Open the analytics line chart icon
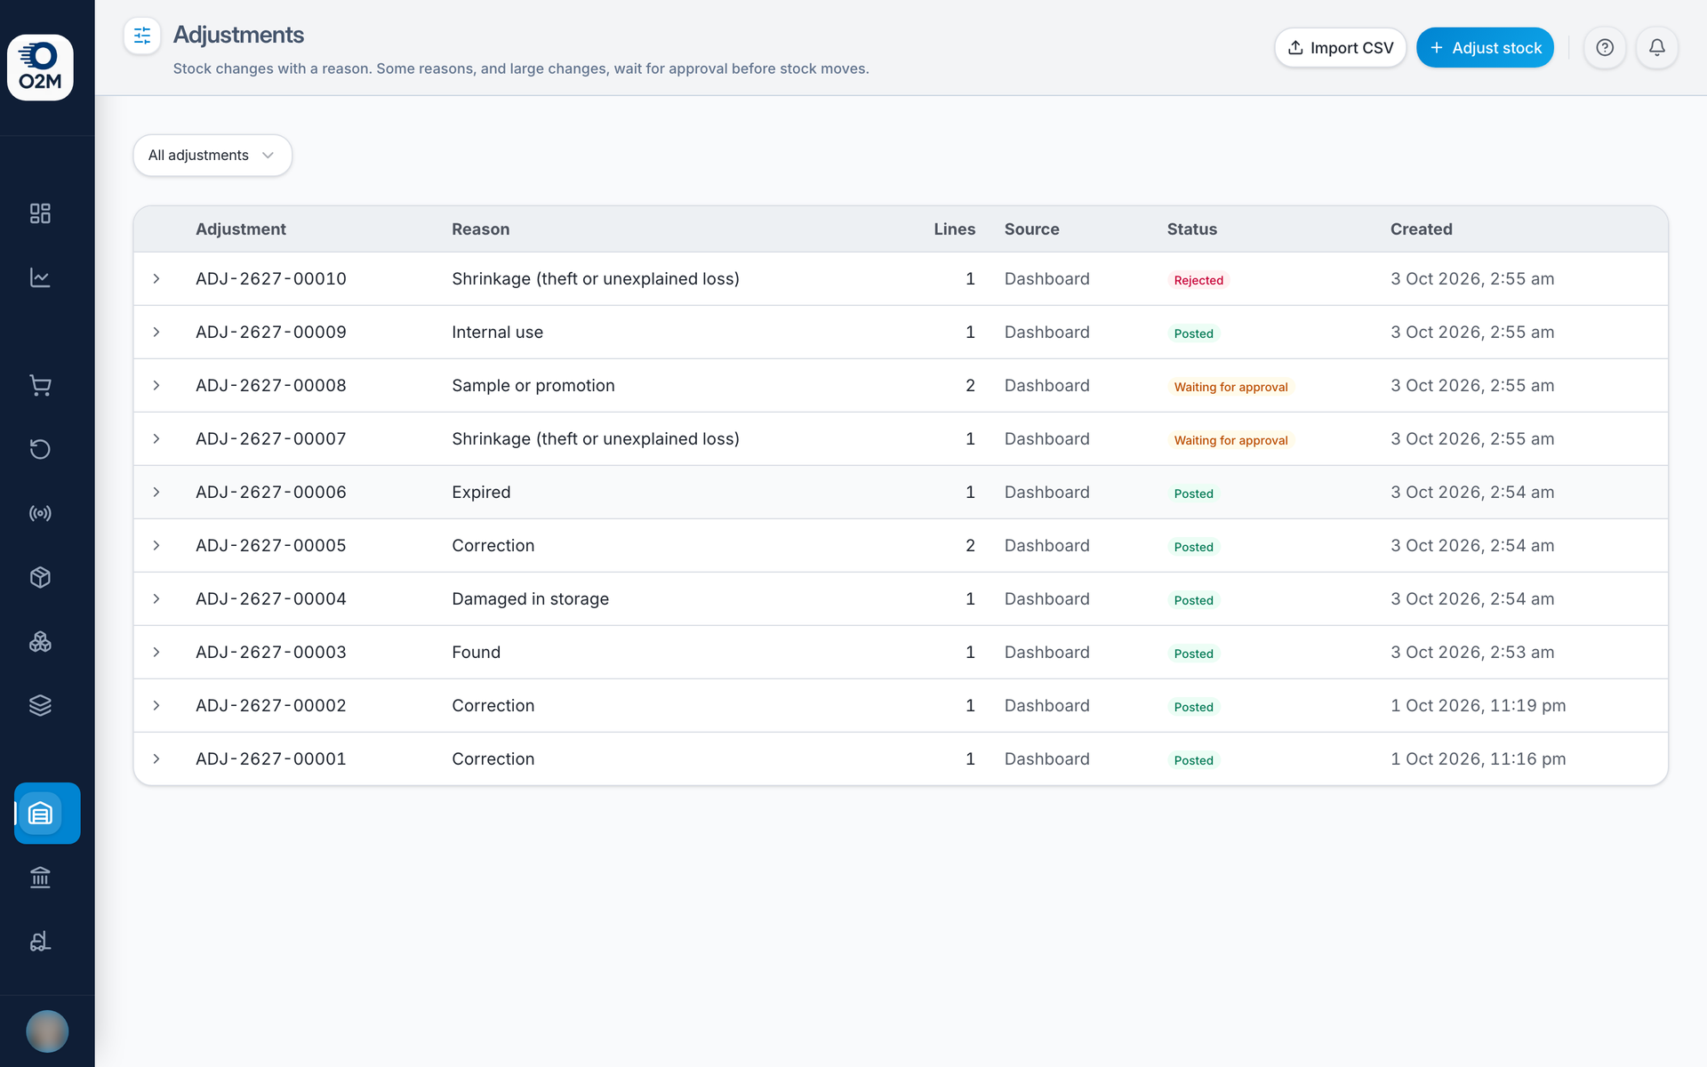This screenshot has height=1067, width=1707. point(40,277)
